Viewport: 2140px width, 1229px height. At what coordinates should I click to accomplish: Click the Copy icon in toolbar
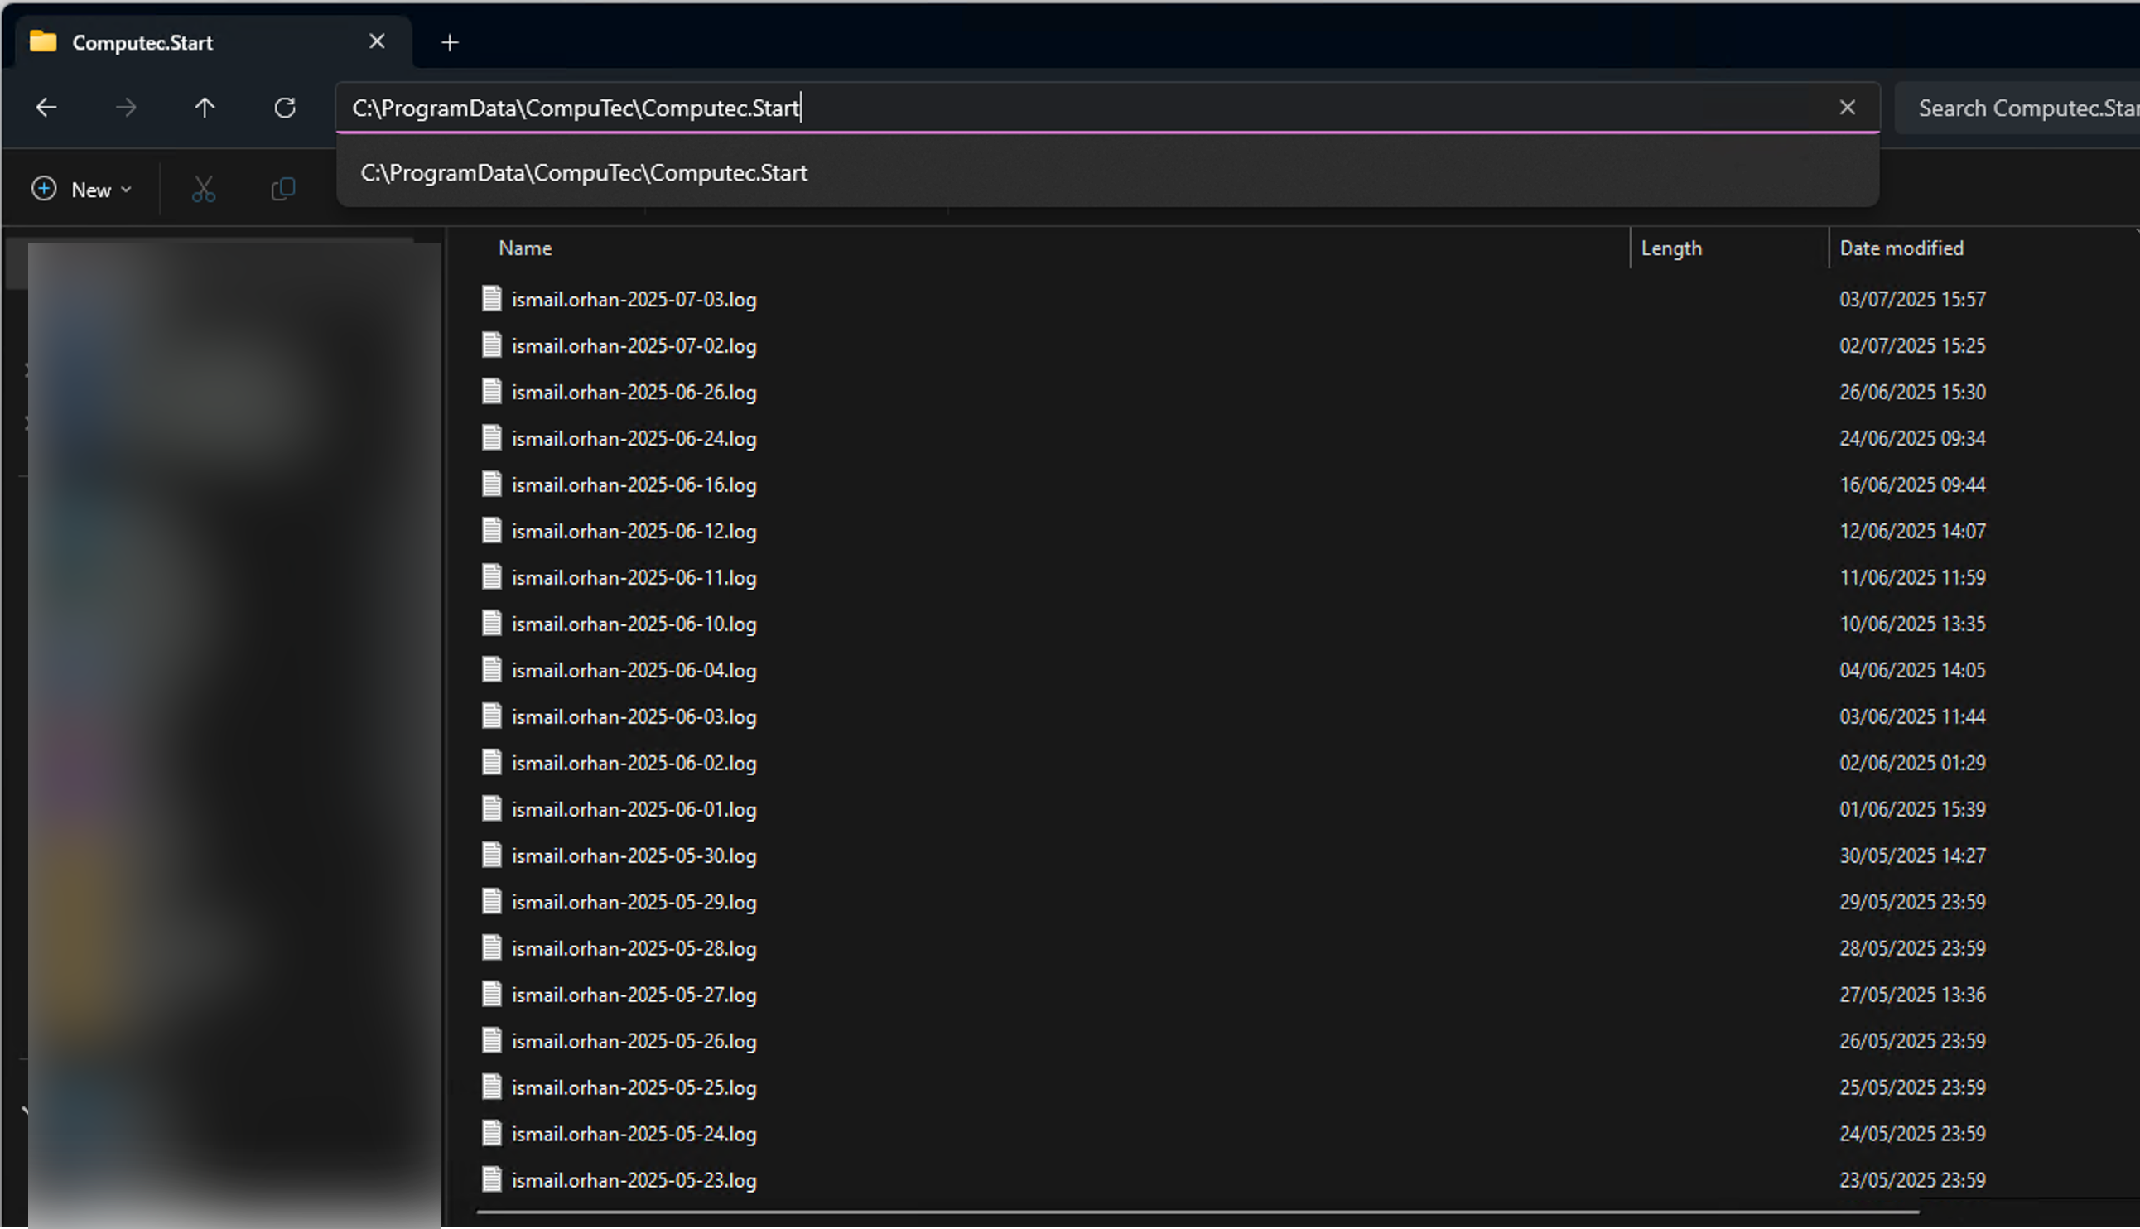coord(282,189)
